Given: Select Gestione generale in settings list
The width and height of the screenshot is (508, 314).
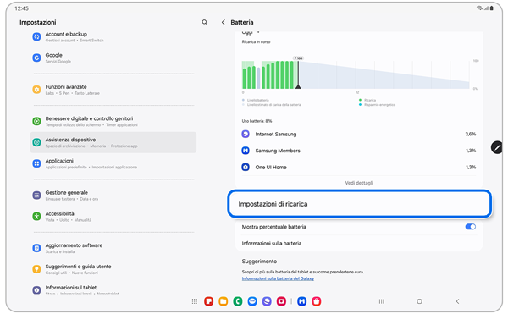Looking at the screenshot, I should [x=113, y=196].
